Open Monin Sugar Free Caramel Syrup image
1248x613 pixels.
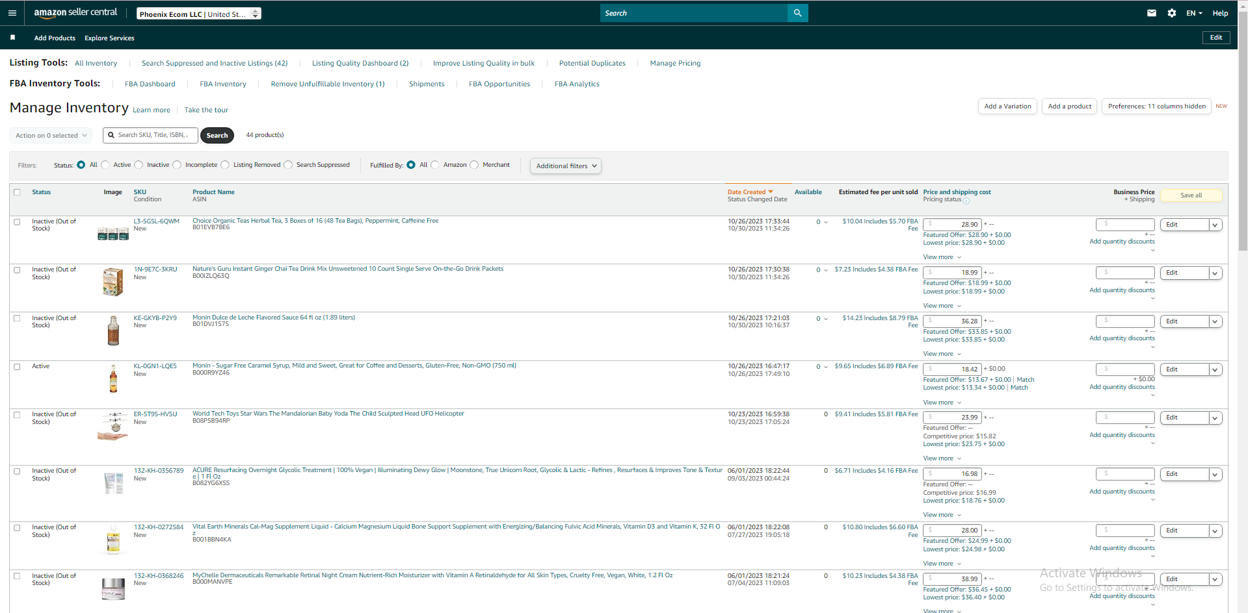[x=113, y=379]
